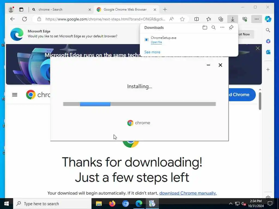Image resolution: width=279 pixels, height=209 pixels.
Task: Open more options in Downloads panel
Action: [222, 27]
